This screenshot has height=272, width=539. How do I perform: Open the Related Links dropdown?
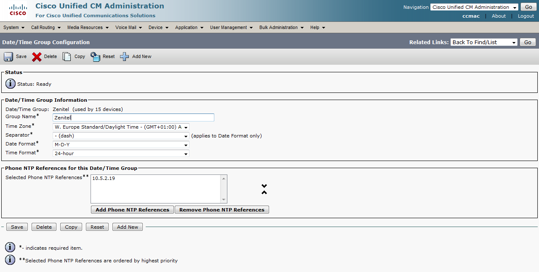(484, 42)
